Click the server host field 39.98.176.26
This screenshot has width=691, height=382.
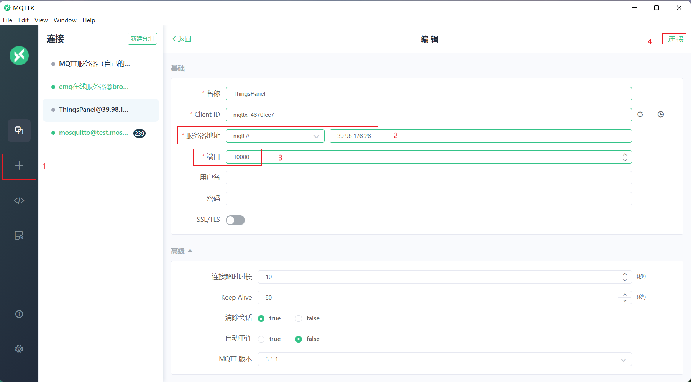481,136
